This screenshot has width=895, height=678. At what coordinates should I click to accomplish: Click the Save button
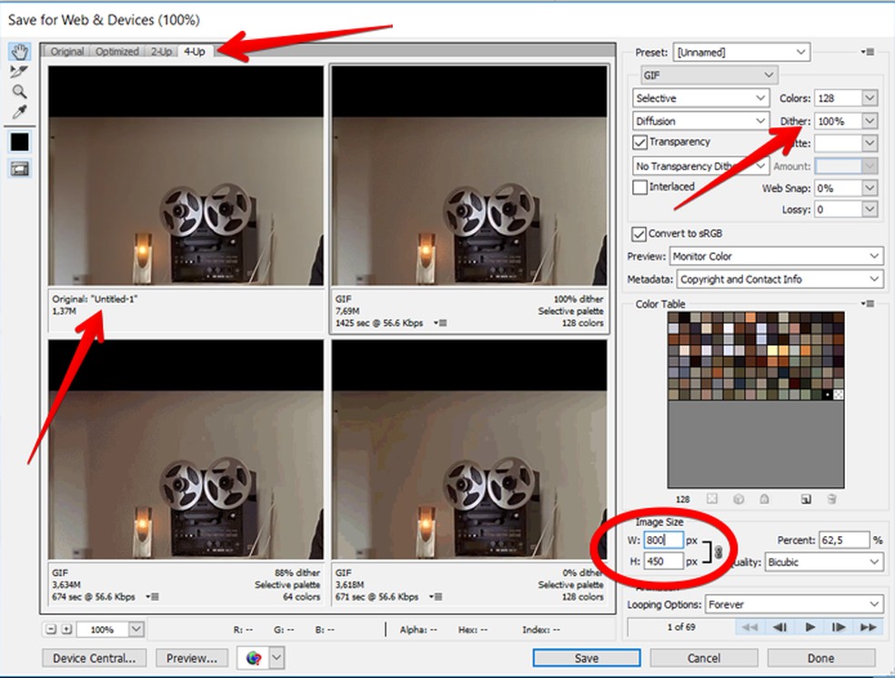point(586,658)
